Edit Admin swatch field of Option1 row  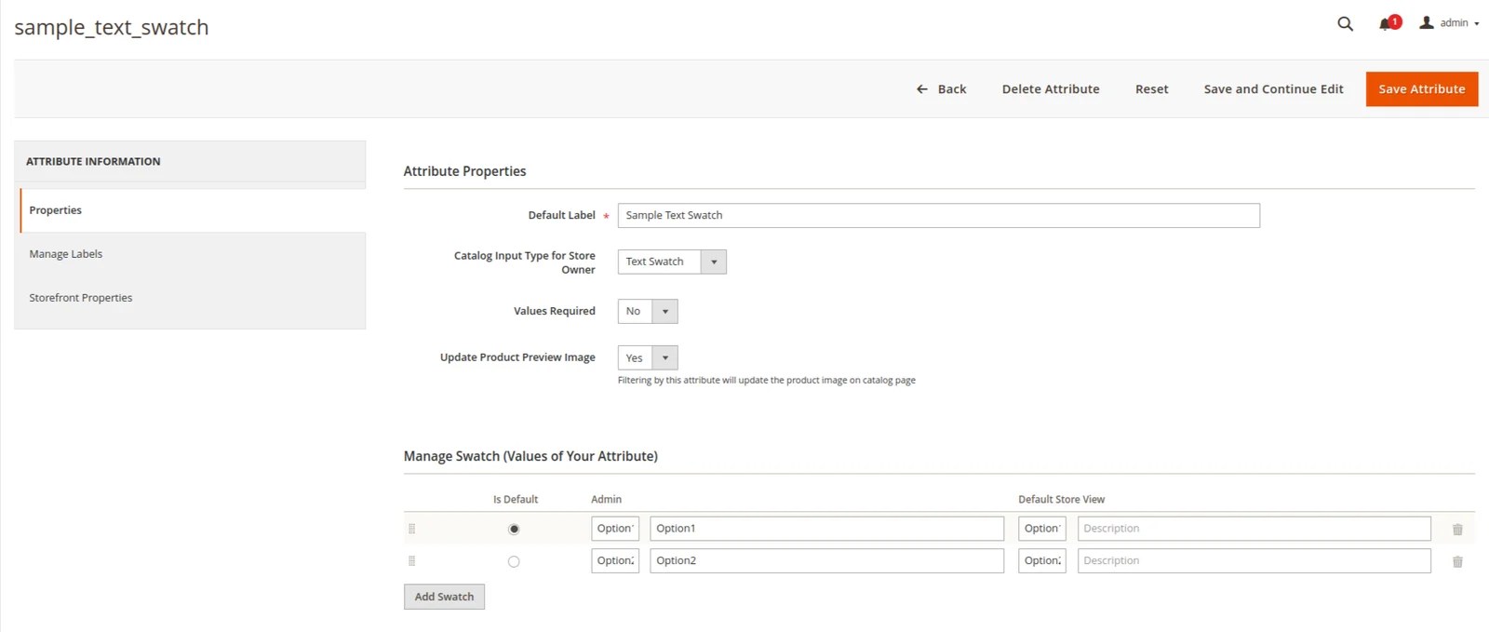(x=615, y=529)
